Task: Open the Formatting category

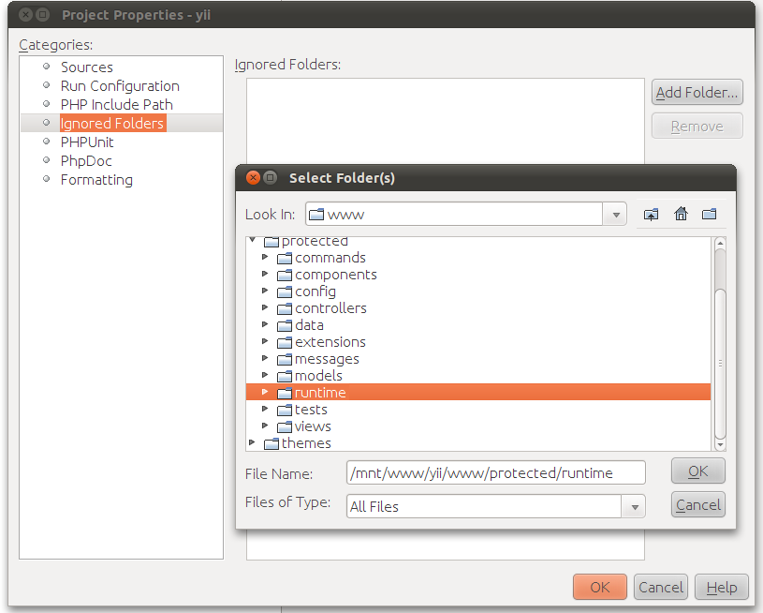Action: tap(96, 180)
